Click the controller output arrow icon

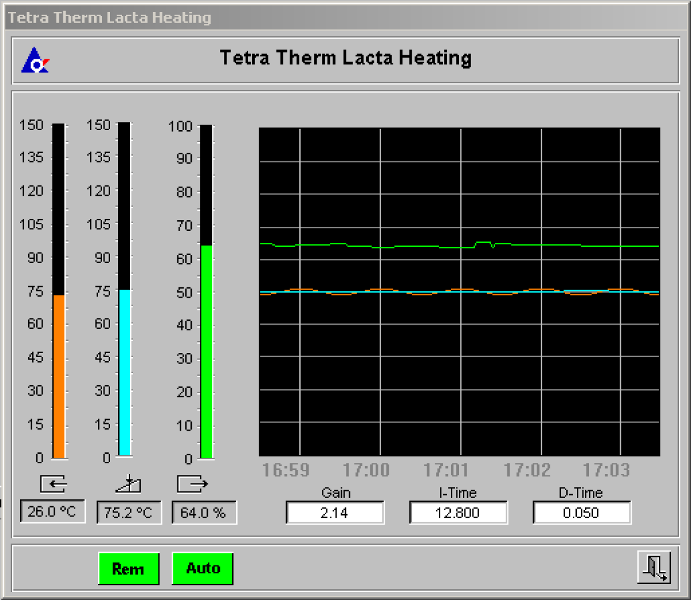point(192,484)
